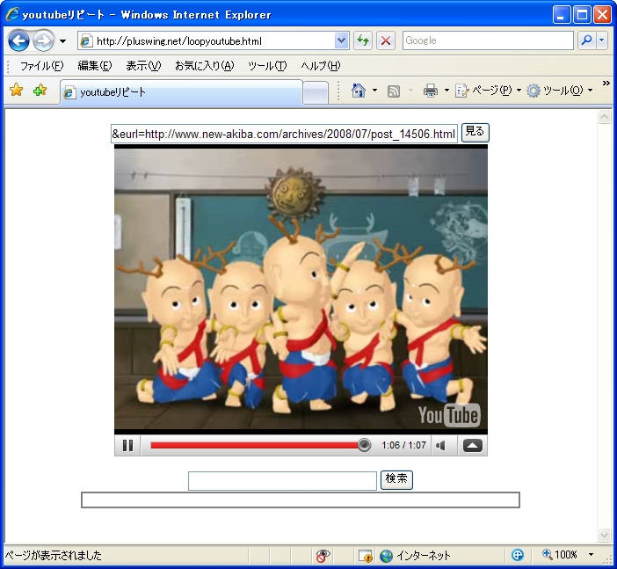Click the RSS feeds icon
Screen dimensions: 617x569
tap(394, 91)
